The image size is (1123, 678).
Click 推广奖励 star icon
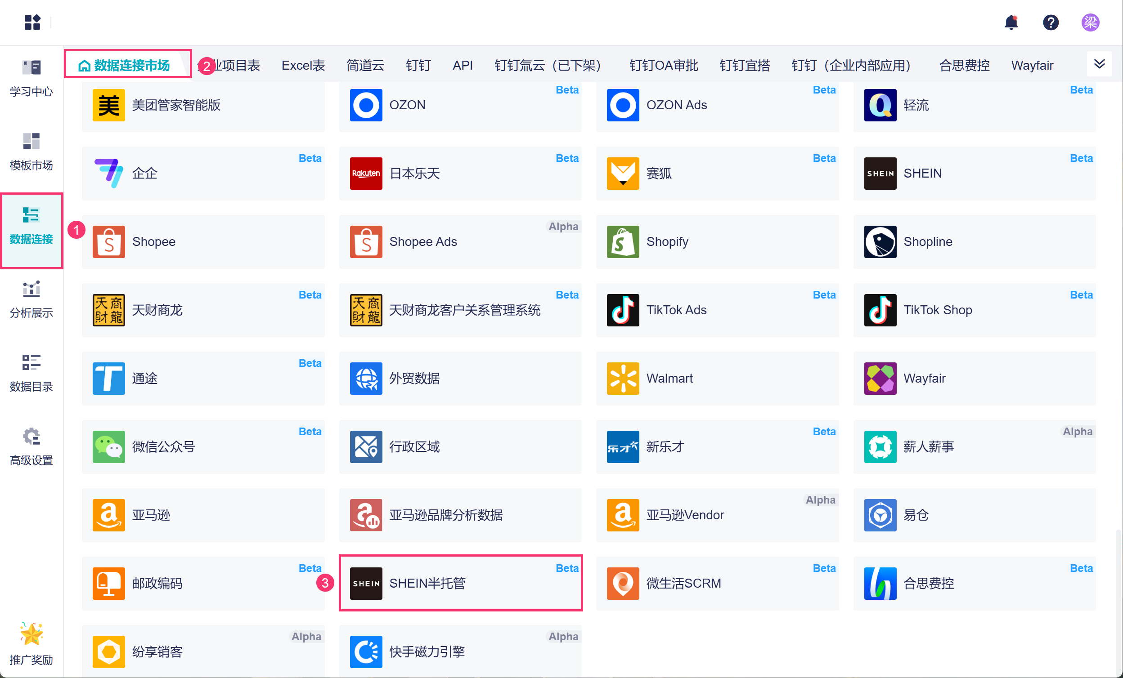point(31,634)
